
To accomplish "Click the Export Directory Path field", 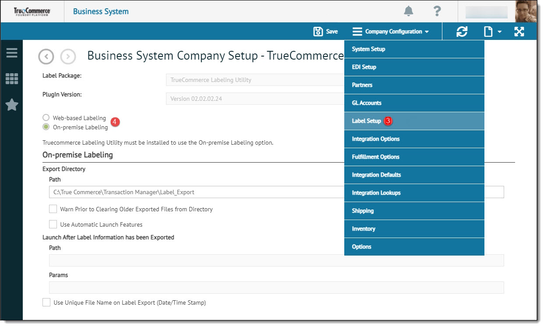I will point(276,192).
